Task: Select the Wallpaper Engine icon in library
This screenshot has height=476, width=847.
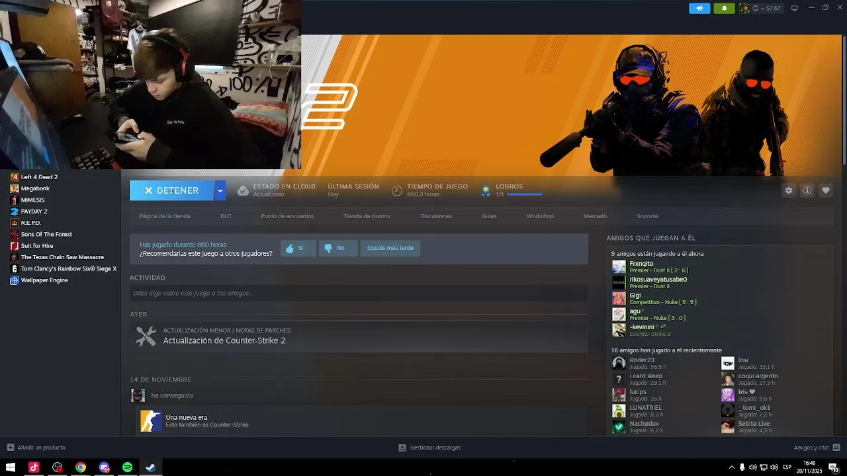Action: 15,280
